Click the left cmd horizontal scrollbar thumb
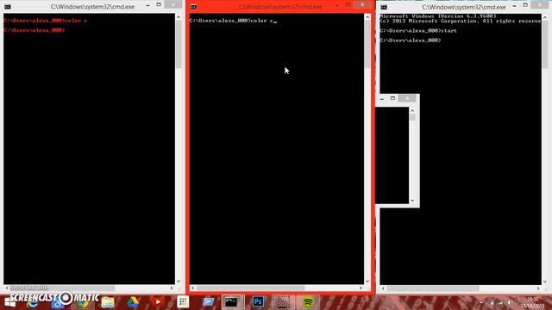 coord(62,288)
